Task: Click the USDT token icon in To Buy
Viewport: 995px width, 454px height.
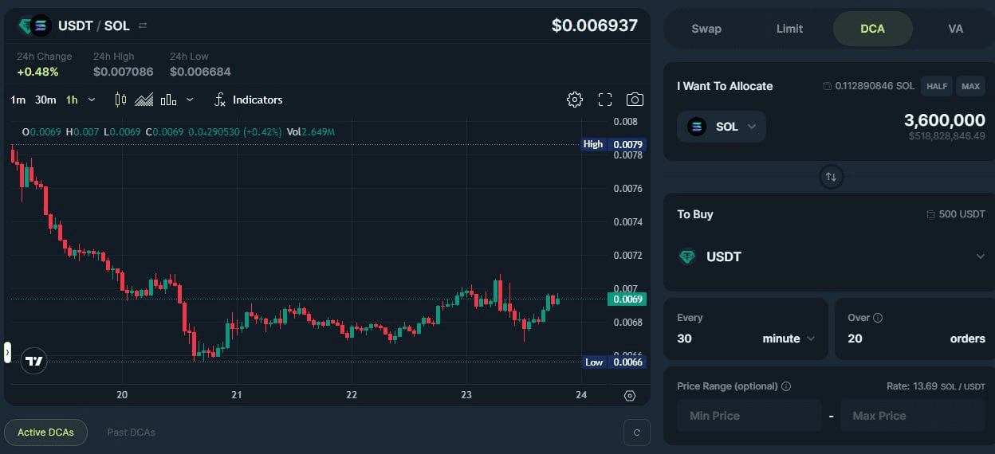Action: (686, 256)
